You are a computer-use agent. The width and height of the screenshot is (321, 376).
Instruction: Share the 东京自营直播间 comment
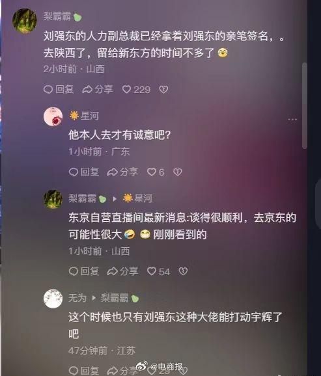(x=122, y=271)
